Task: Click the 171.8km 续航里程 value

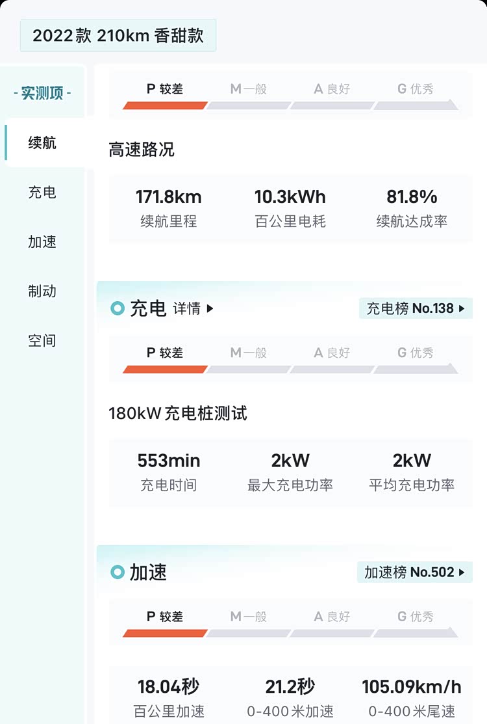Action: (168, 197)
